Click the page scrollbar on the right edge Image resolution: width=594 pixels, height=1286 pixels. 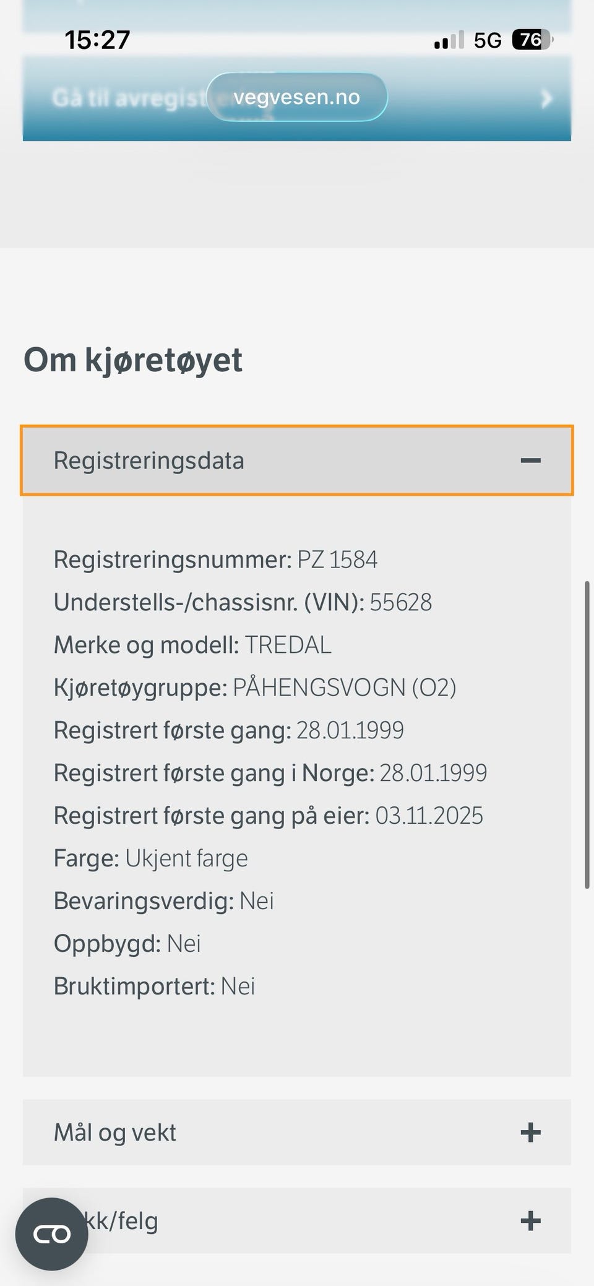587,735
